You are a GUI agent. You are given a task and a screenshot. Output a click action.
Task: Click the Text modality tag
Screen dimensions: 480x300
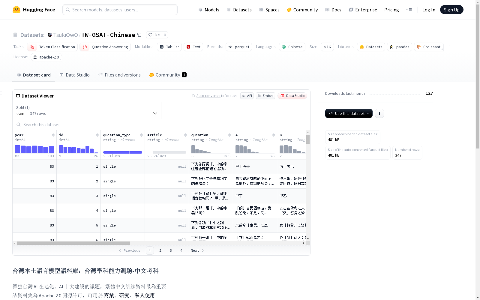coord(193,47)
